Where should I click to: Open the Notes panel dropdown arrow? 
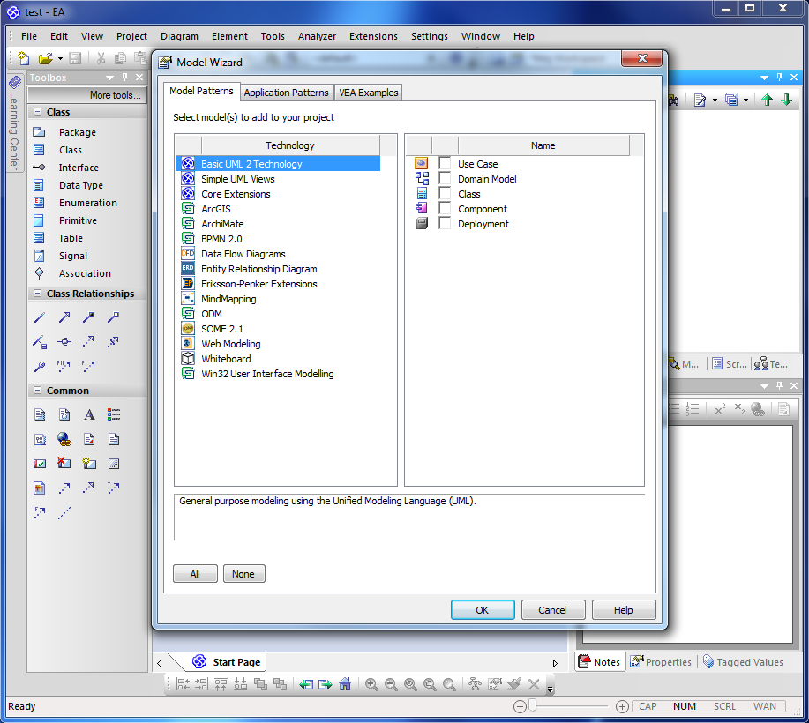[x=764, y=385]
